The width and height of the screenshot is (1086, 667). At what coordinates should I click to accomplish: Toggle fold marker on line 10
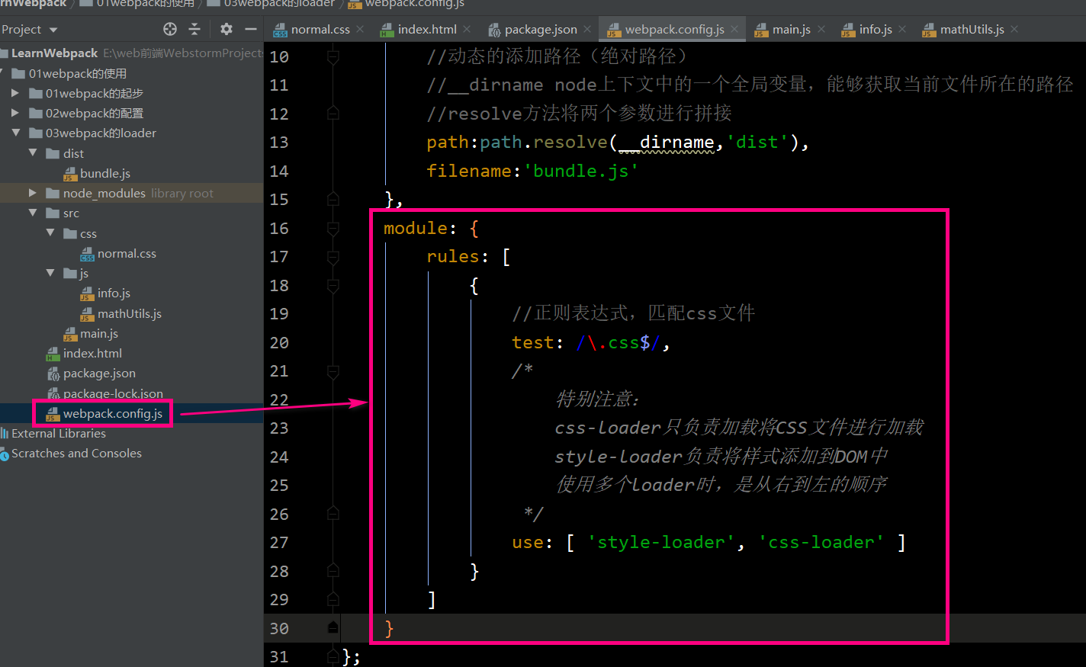(x=333, y=56)
